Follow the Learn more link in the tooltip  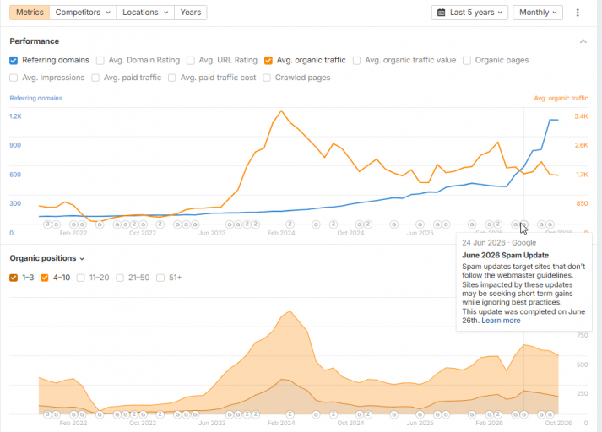tap(501, 321)
